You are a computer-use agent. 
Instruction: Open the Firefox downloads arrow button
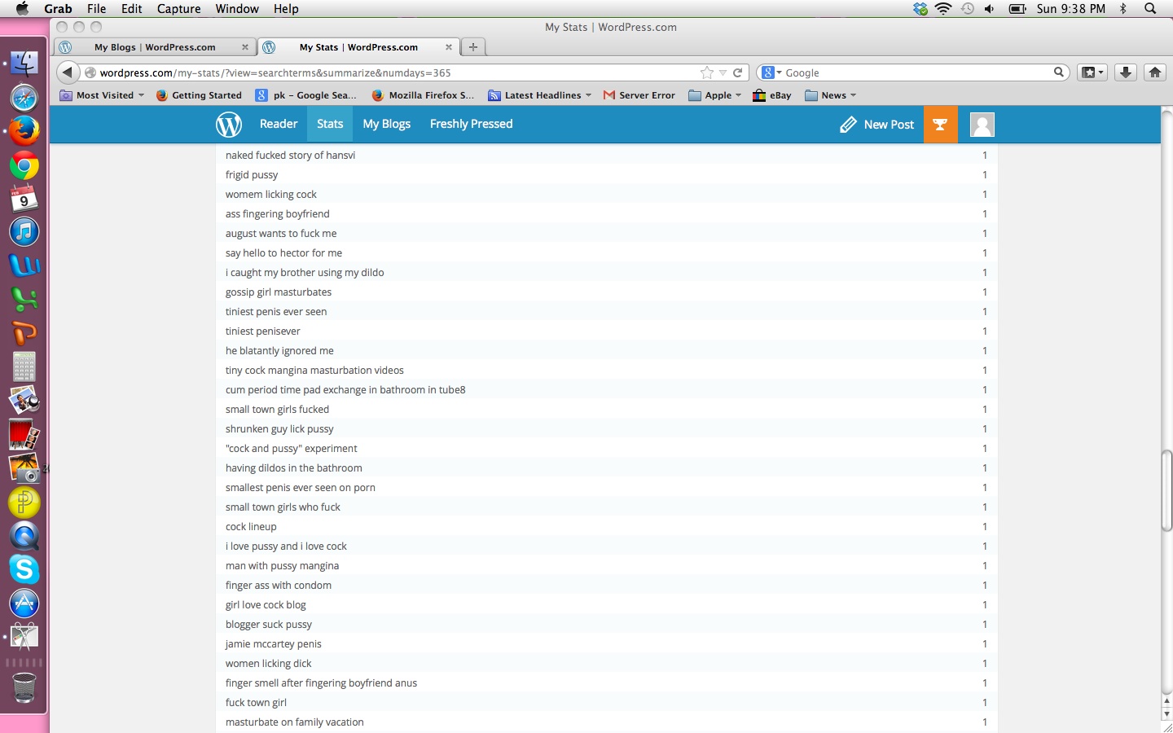coord(1125,72)
